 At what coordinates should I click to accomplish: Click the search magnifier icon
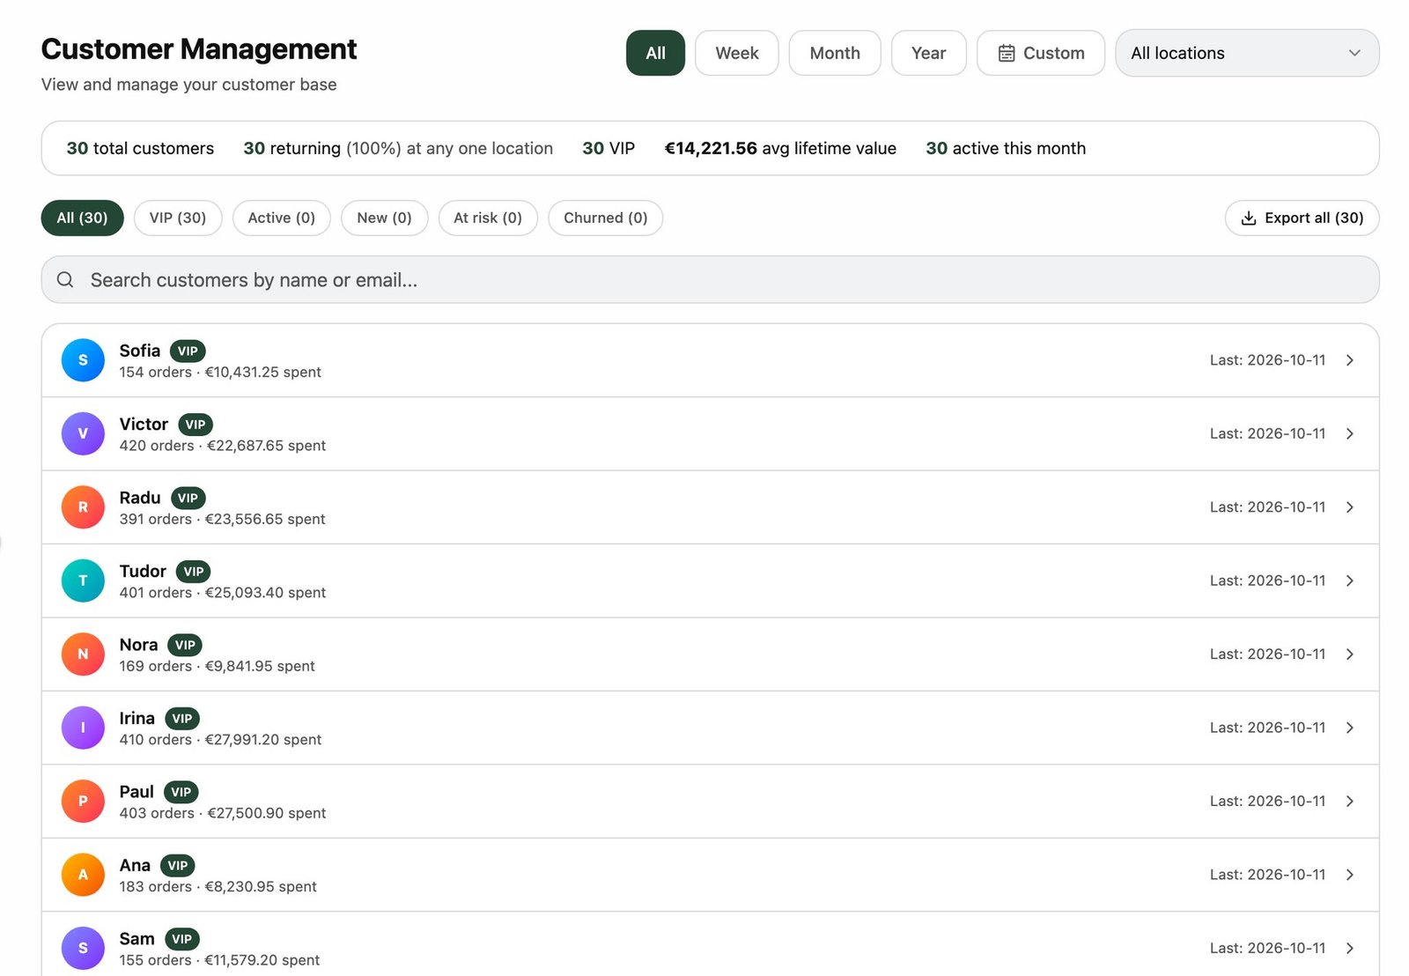click(65, 280)
